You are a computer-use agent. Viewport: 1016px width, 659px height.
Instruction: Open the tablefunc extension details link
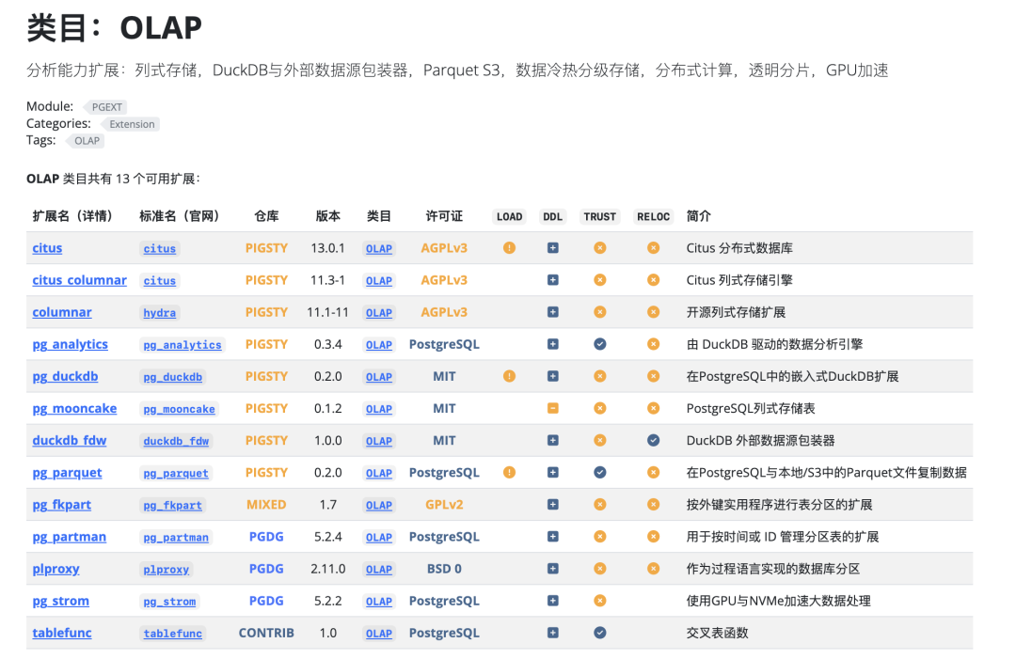tap(62, 633)
